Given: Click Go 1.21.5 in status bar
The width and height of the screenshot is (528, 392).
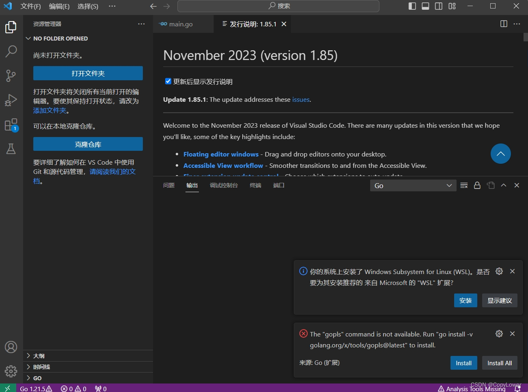Looking at the screenshot, I should click(x=36, y=388).
